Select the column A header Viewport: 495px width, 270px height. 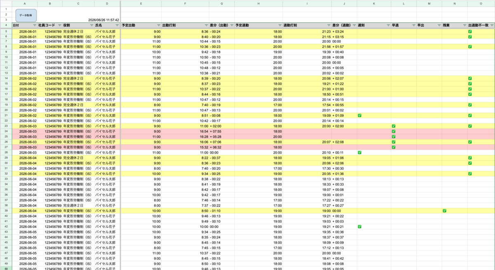click(x=24, y=3)
